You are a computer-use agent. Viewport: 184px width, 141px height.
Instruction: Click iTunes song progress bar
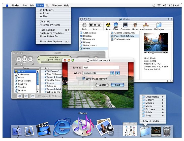52,62
